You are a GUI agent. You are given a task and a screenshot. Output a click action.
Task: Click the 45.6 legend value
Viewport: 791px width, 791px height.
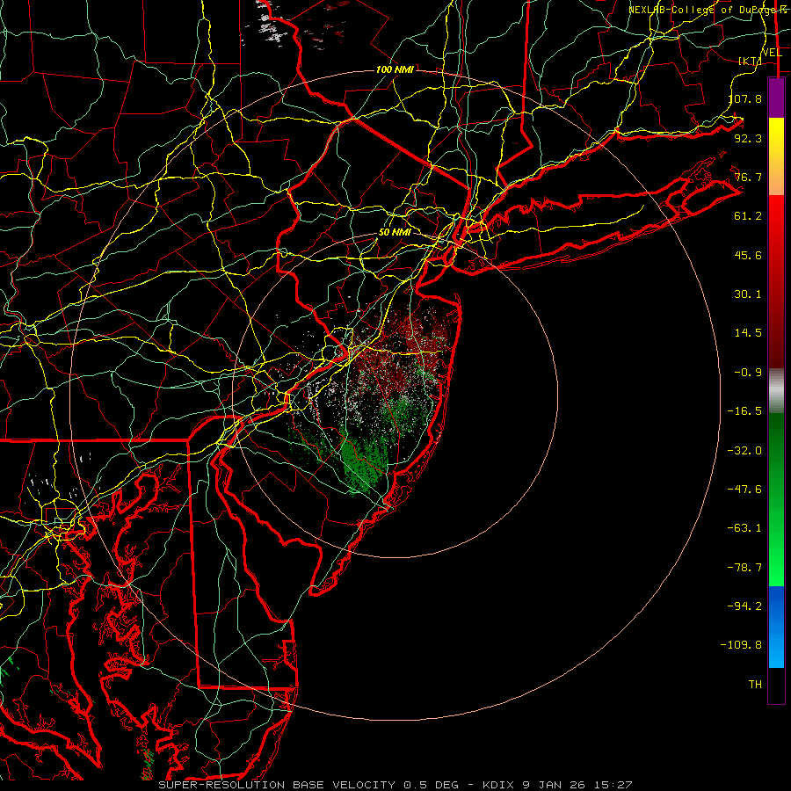(x=748, y=255)
